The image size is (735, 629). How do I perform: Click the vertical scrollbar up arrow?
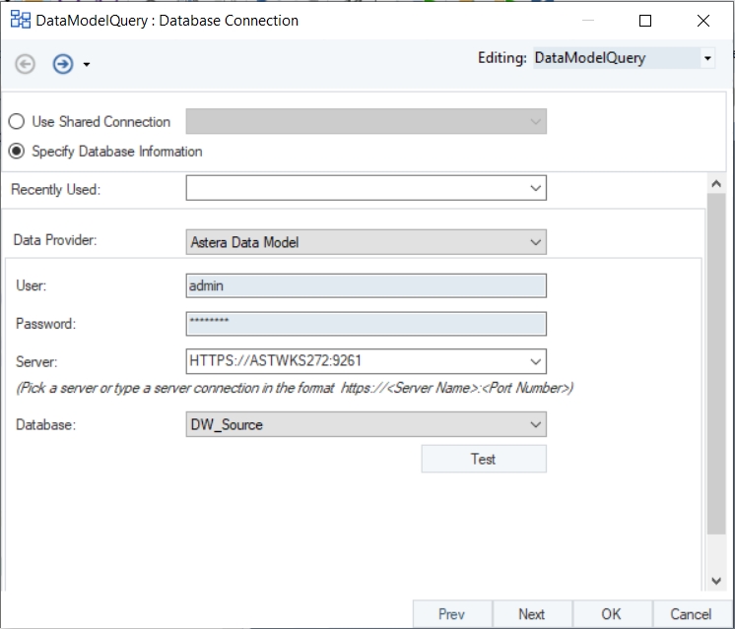coord(717,183)
